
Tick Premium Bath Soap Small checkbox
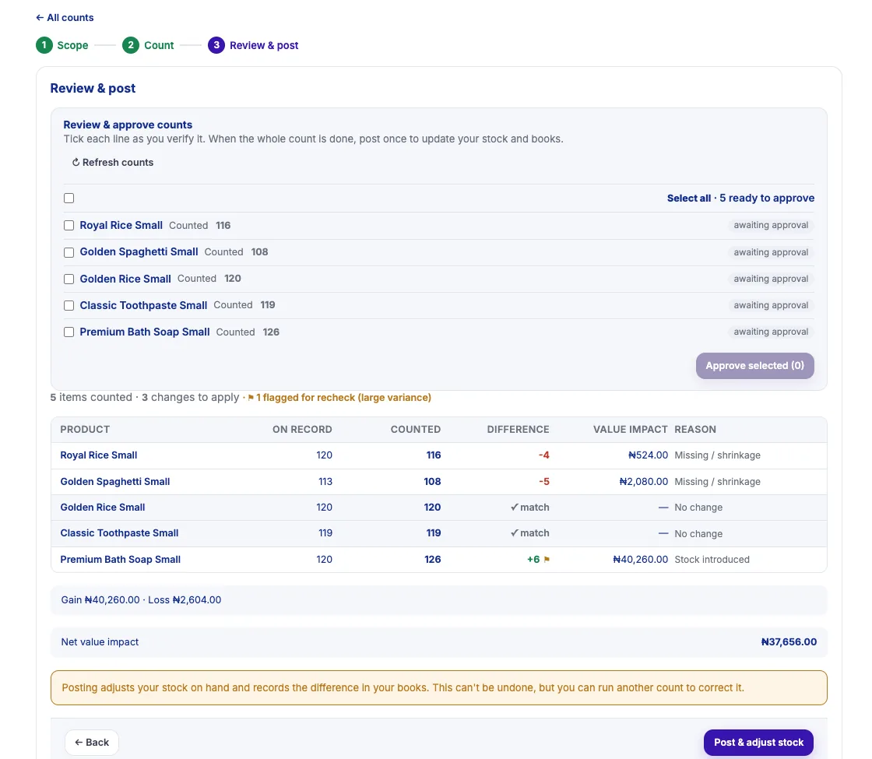(x=69, y=332)
